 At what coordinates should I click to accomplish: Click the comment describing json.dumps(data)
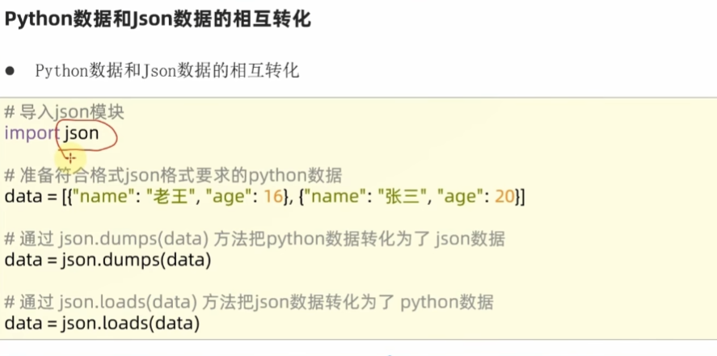pyautogui.click(x=255, y=239)
